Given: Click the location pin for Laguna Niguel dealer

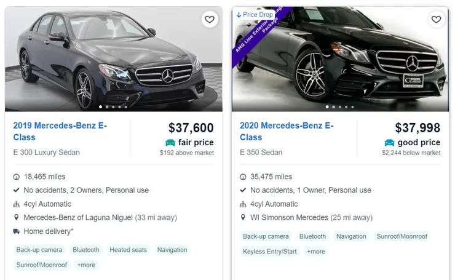Looking at the screenshot, I should (16, 218).
